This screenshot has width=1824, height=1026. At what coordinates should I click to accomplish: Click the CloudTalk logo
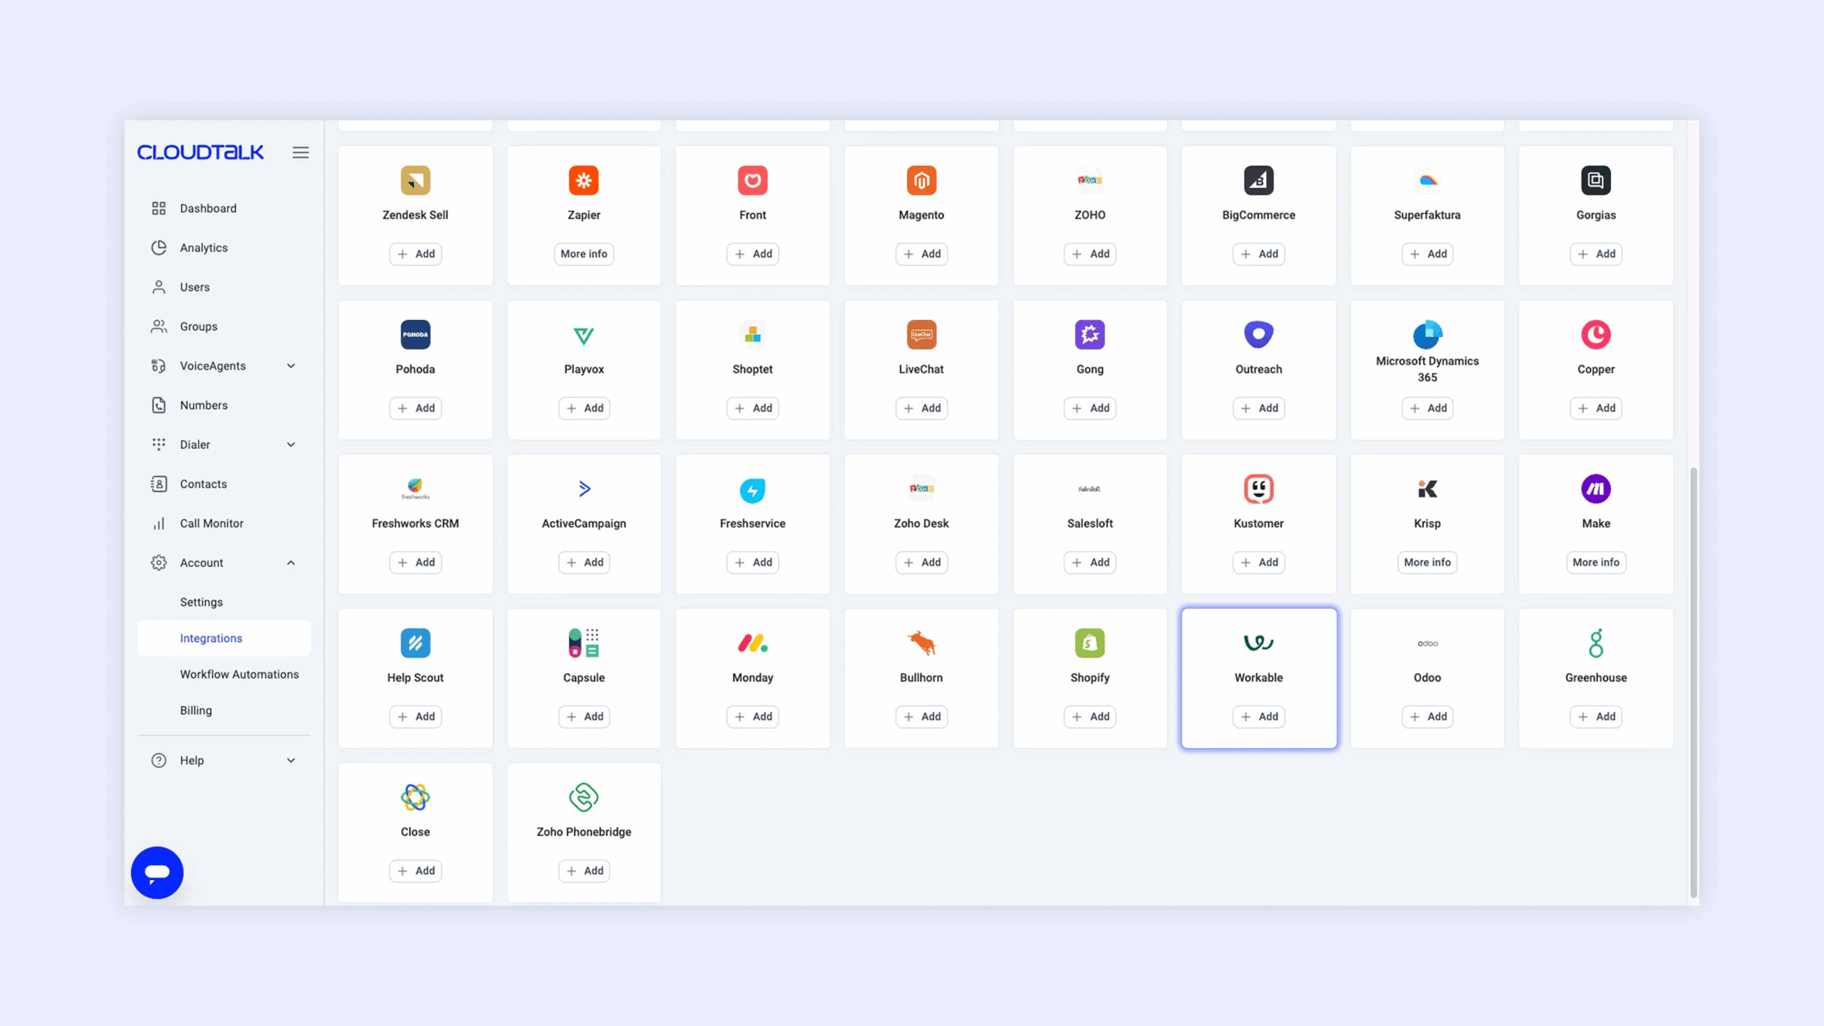point(200,152)
